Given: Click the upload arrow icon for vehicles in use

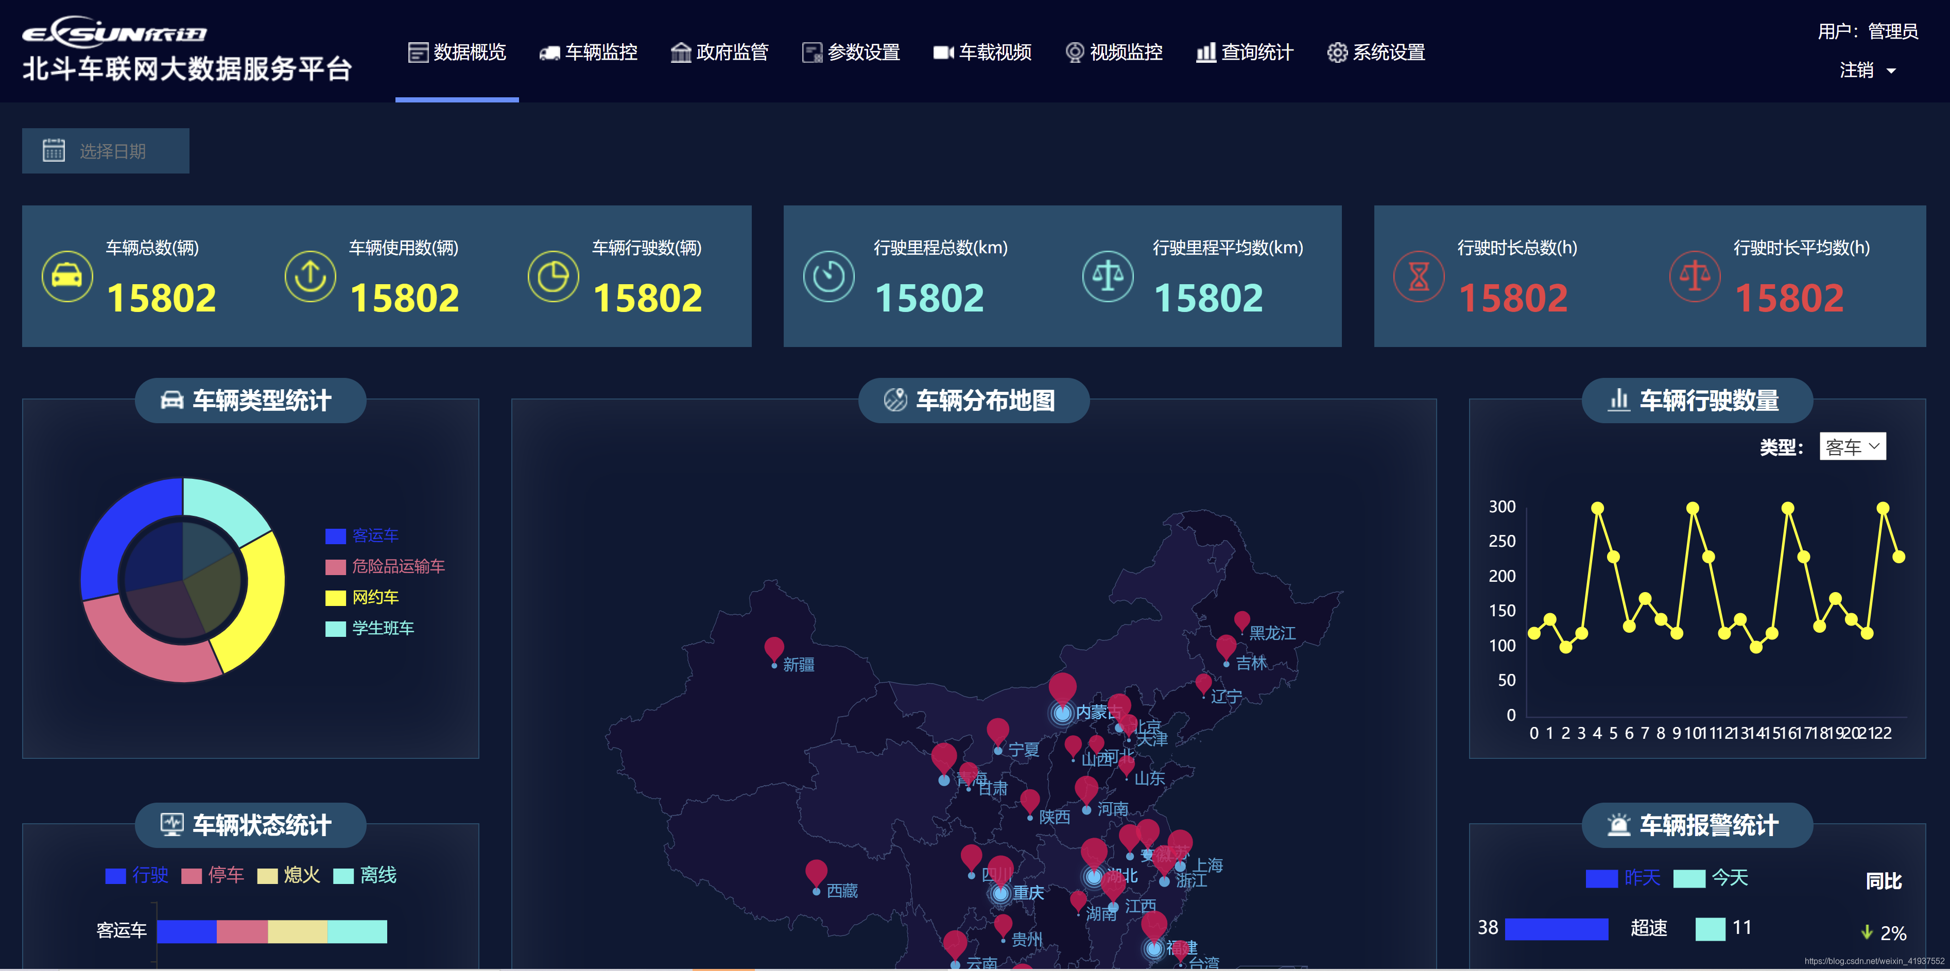Looking at the screenshot, I should 309,276.
